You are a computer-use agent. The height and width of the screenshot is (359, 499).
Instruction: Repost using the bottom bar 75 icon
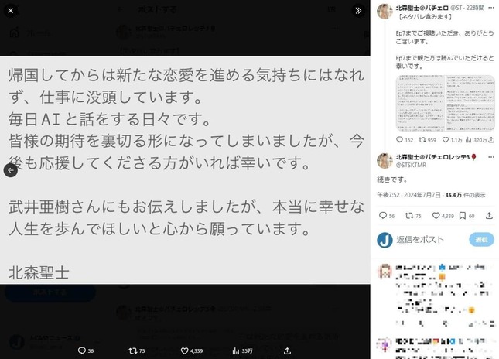(137, 350)
